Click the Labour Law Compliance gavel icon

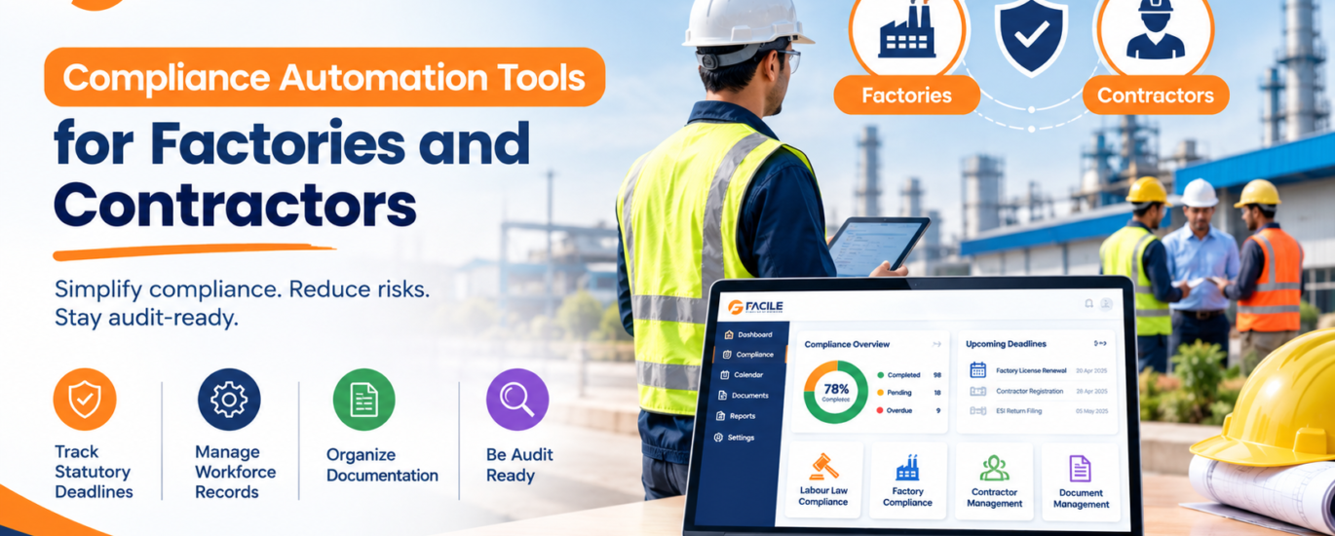(824, 466)
